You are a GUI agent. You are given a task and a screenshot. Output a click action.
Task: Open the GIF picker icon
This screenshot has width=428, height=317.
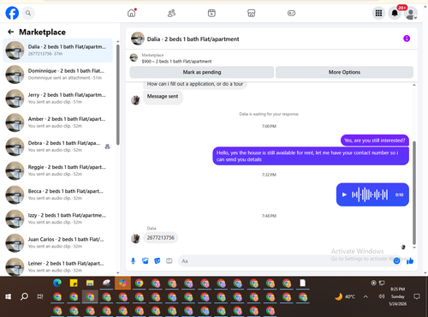pos(169,260)
